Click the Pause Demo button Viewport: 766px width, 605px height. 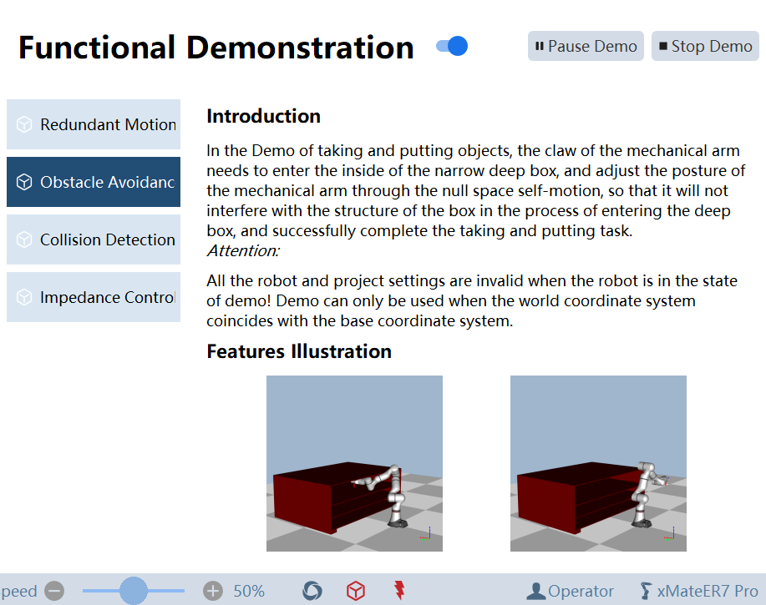point(586,47)
